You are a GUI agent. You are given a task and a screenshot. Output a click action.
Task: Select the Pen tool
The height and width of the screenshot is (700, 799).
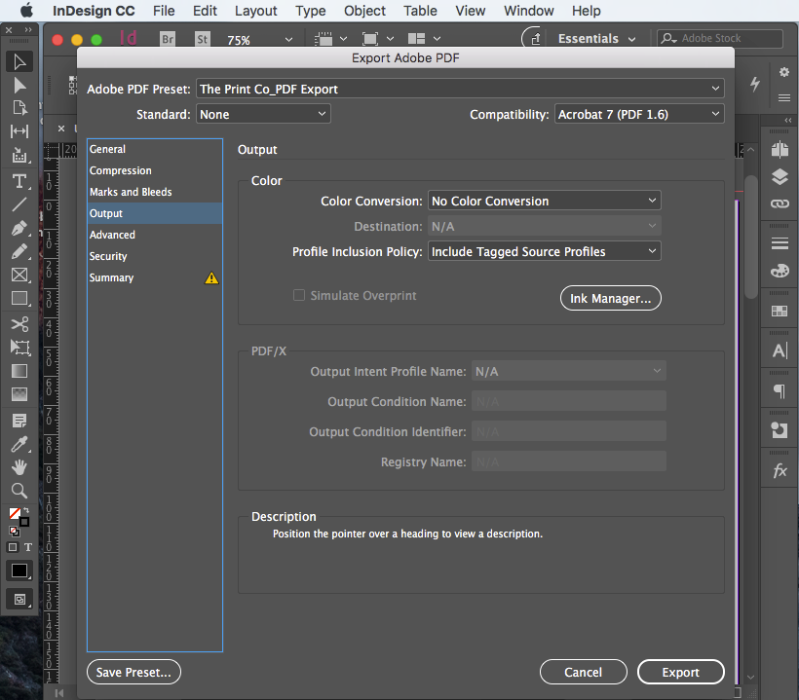pyautogui.click(x=18, y=227)
